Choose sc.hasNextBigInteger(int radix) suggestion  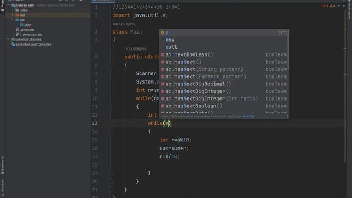224,98
